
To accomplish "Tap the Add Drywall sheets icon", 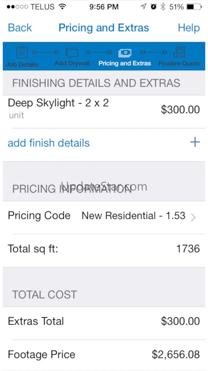I will click(x=72, y=52).
